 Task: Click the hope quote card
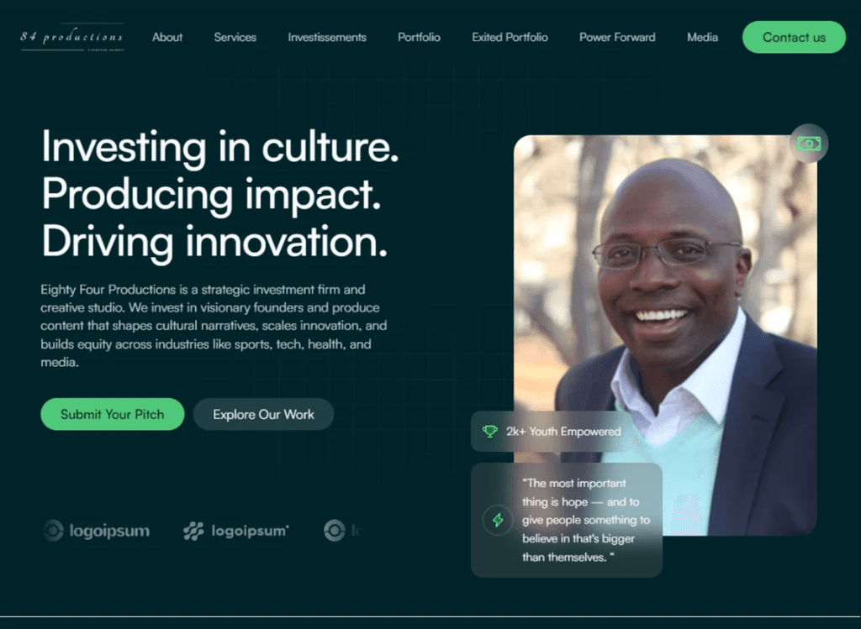566,520
